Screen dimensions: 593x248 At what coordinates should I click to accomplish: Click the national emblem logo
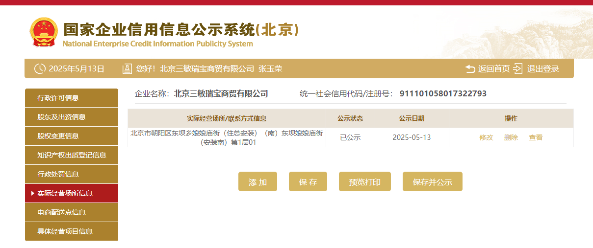click(x=44, y=32)
